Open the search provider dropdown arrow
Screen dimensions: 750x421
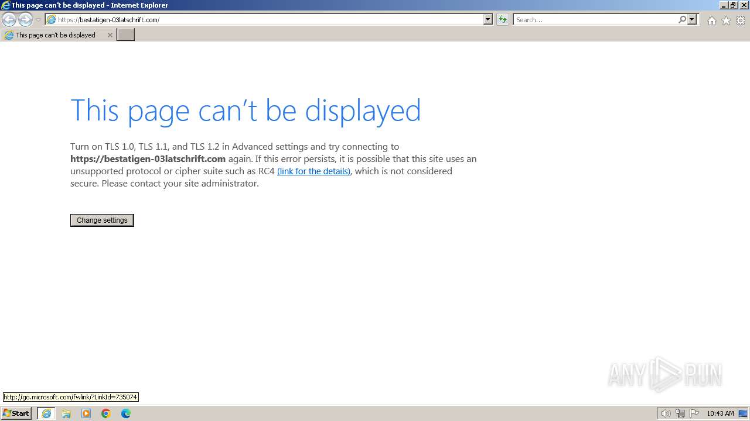692,20
